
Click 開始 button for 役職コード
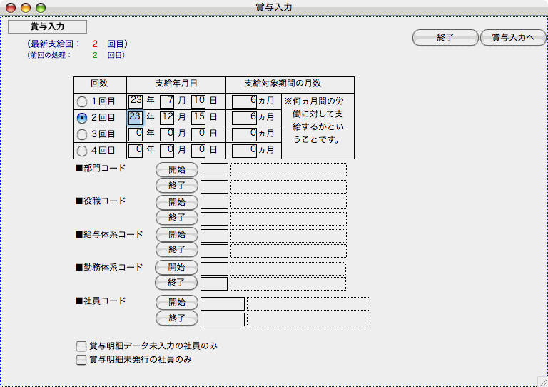[x=176, y=202]
